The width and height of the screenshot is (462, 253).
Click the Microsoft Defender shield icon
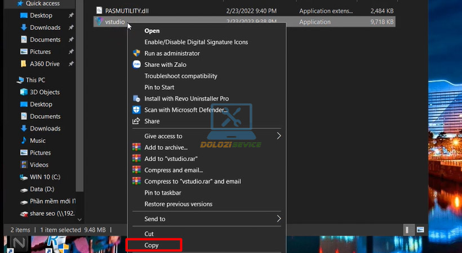tap(136, 110)
